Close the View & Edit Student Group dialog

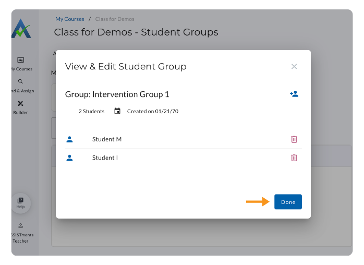[294, 66]
